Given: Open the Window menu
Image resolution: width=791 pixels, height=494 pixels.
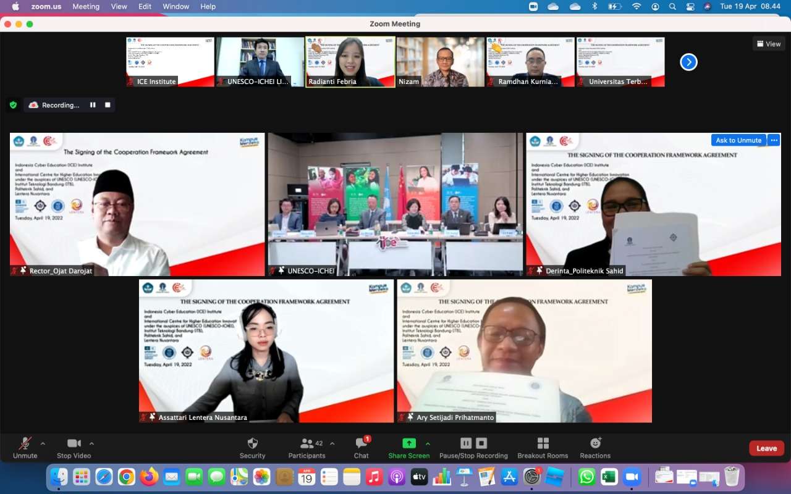Looking at the screenshot, I should point(176,6).
